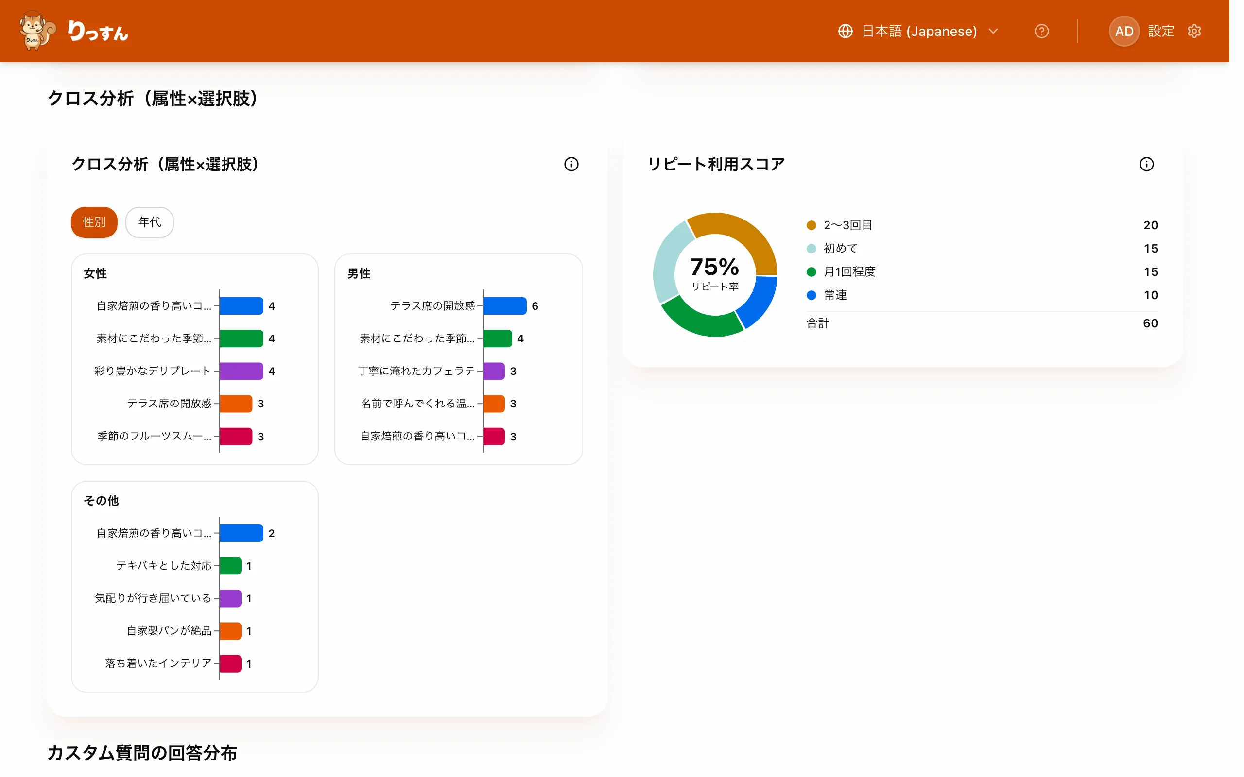
Task: Click the 常連 legend blue dot
Action: point(811,295)
